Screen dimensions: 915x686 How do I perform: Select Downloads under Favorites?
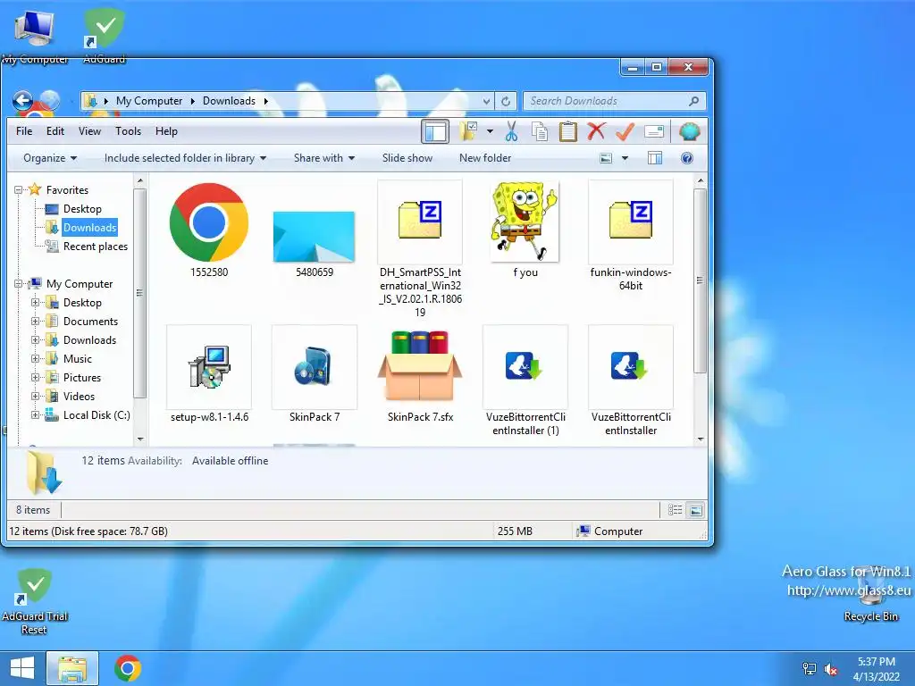[90, 228]
